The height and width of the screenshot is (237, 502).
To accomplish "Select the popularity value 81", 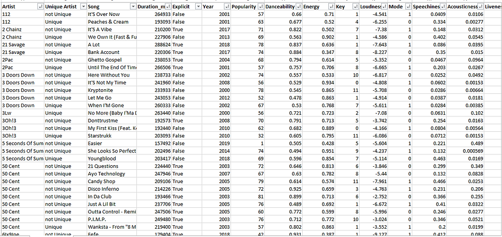I will tap(247, 196).
